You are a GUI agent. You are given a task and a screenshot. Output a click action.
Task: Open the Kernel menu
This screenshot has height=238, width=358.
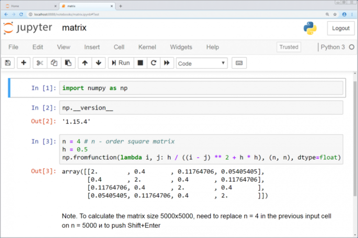point(147,47)
